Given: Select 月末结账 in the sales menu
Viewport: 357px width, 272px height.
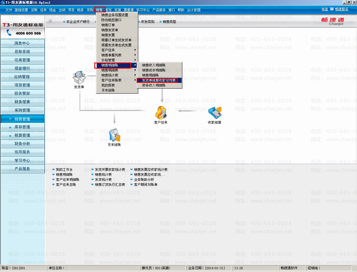Looking at the screenshot, I should point(117,90).
